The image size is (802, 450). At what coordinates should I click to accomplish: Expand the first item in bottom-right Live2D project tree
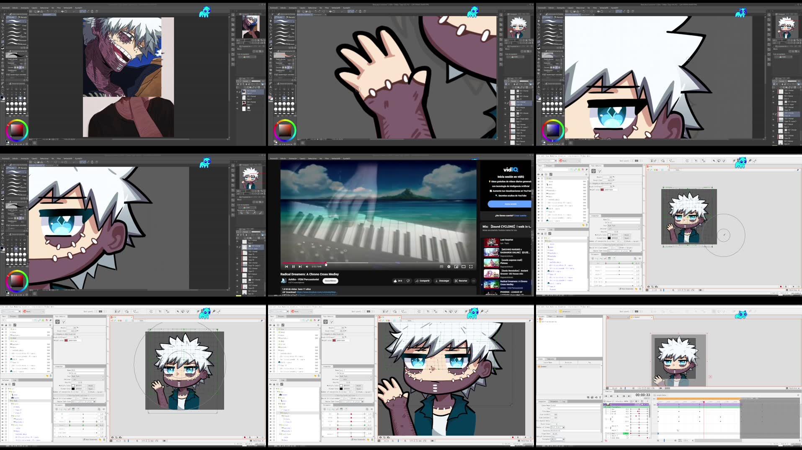coord(538,319)
